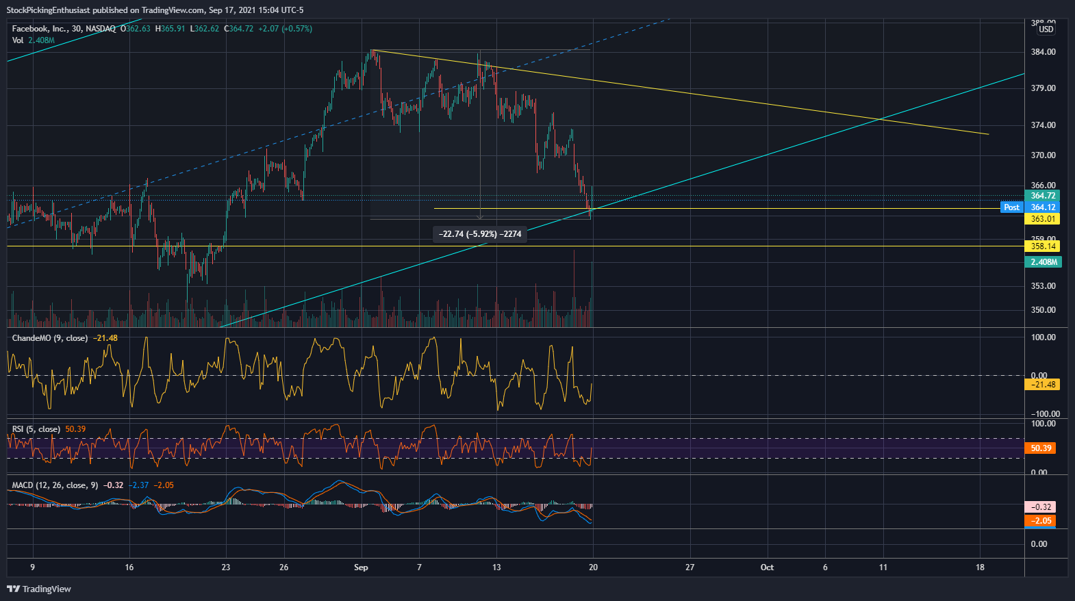
Task: Click the -2.05 MACD signal axis tag
Action: [x=1040, y=521]
